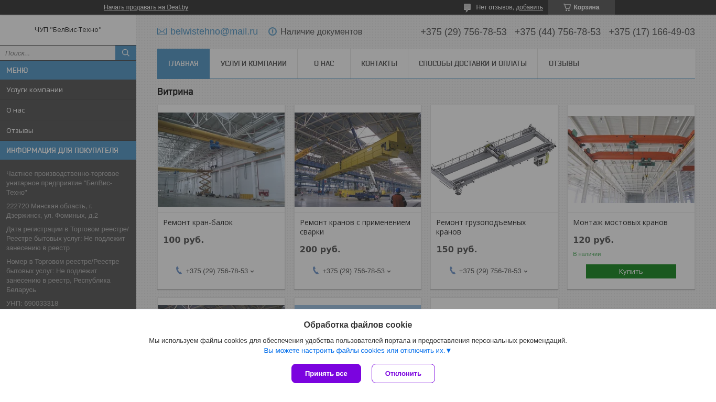Select О нас in the sidebar menu

pyautogui.click(x=68, y=110)
